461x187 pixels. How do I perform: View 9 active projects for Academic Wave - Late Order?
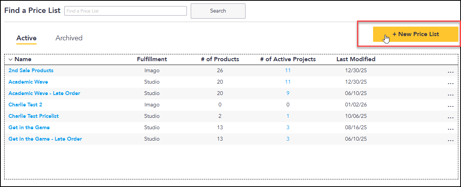click(288, 93)
